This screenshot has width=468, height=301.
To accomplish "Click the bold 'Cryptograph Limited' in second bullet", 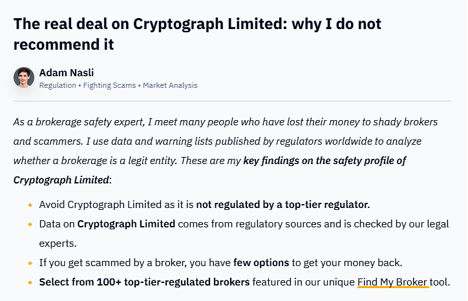I will [126, 224].
